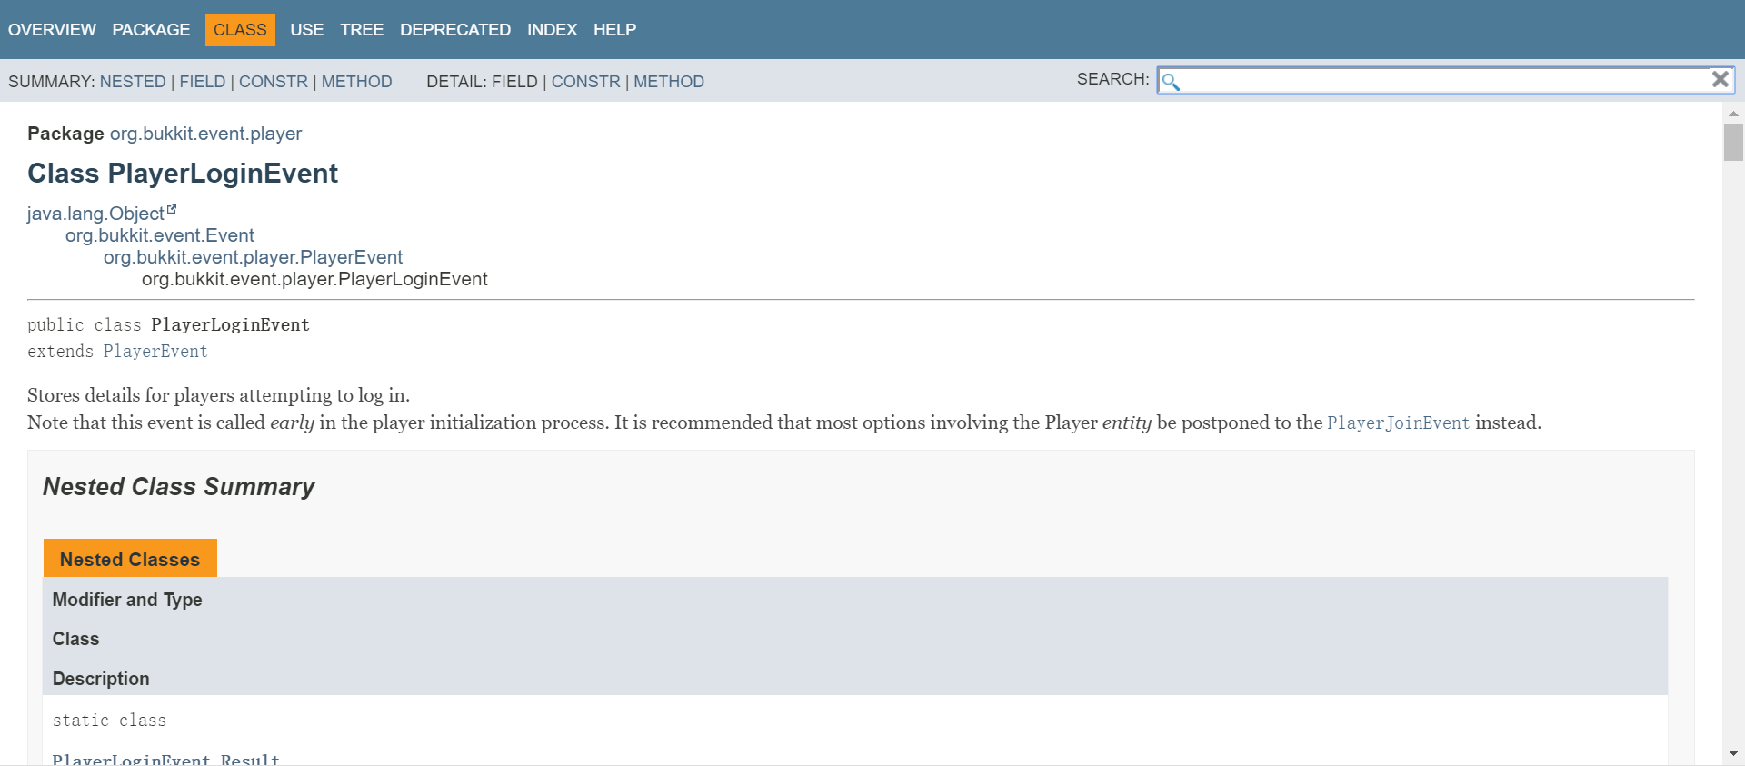Open the java.lang.Object link

click(95, 214)
